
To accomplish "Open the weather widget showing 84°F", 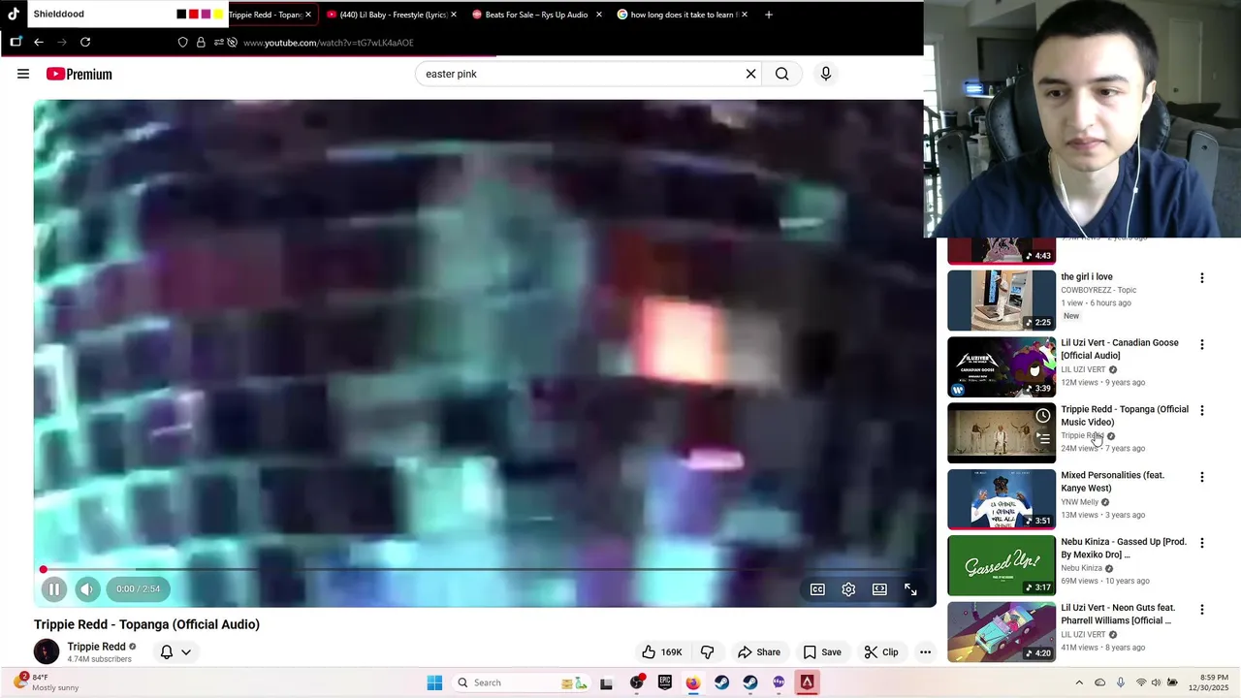I will (47, 682).
